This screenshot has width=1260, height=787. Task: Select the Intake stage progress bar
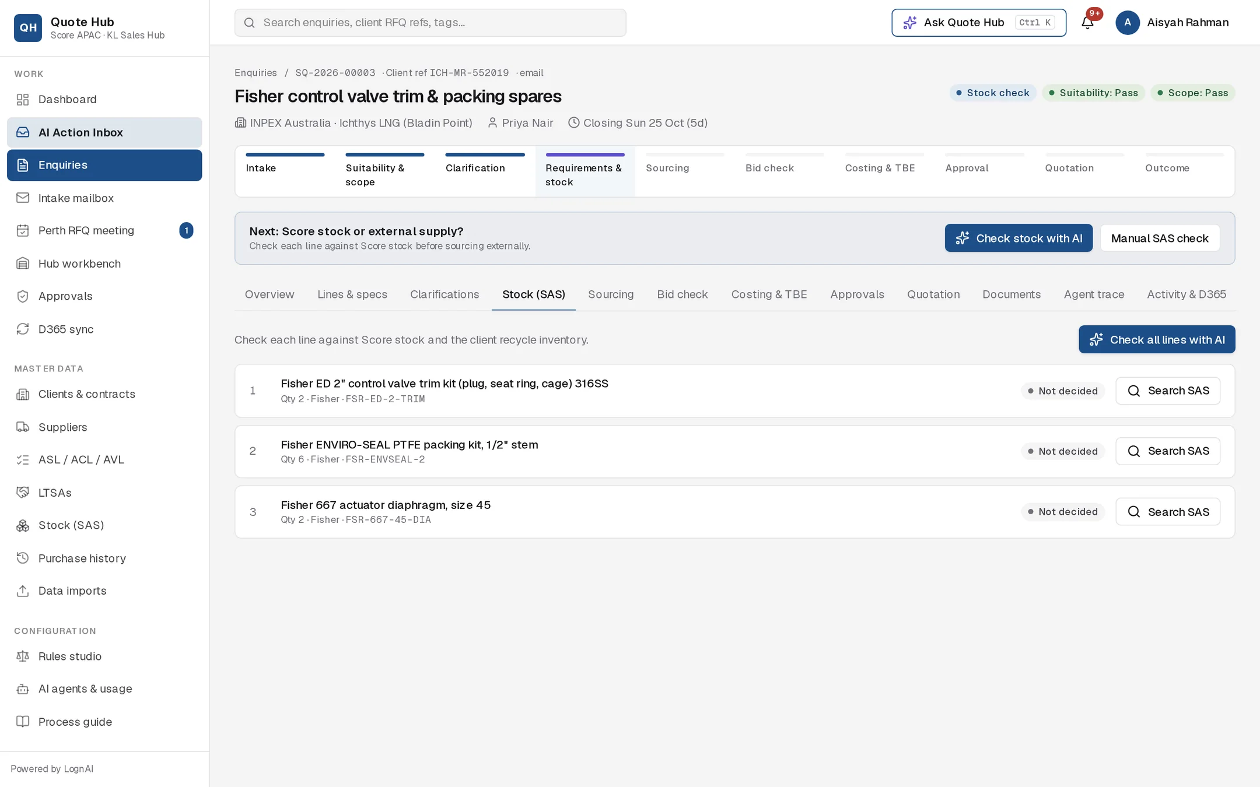285,154
